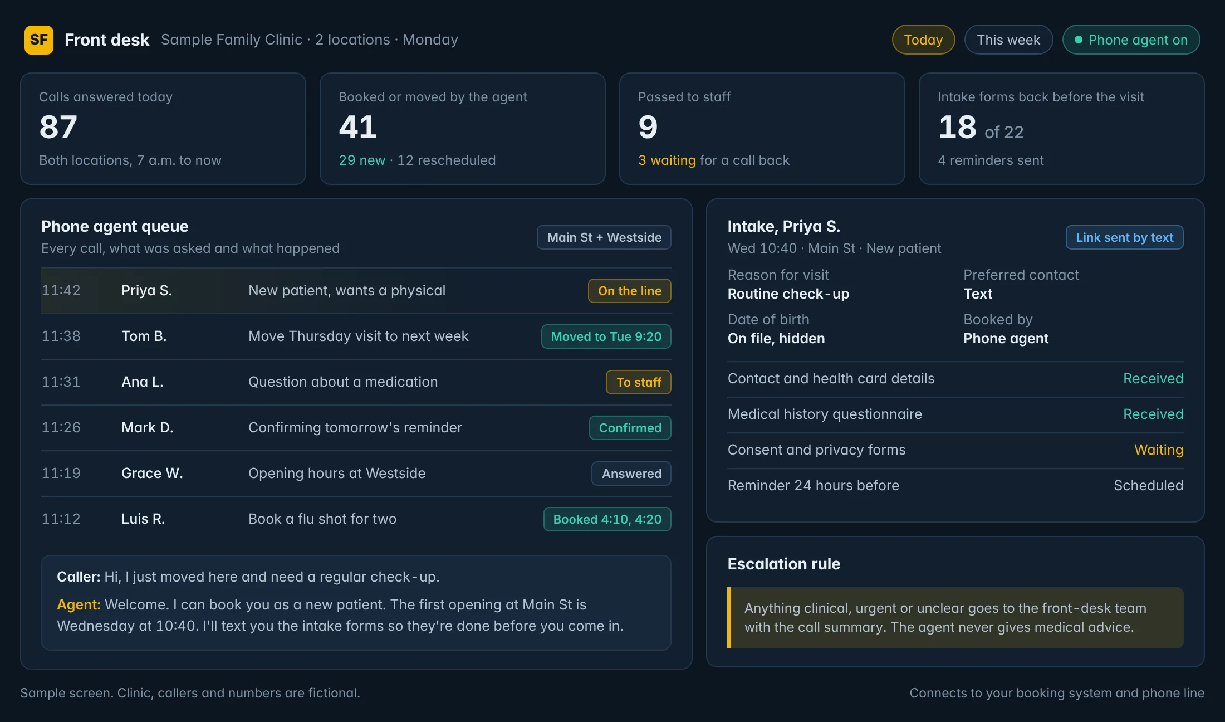The height and width of the screenshot is (722, 1225).
Task: Select Tom B. in the queue
Action: (x=356, y=336)
